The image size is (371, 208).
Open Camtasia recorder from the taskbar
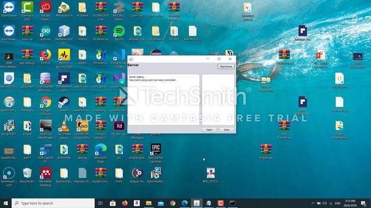[x=220, y=203]
